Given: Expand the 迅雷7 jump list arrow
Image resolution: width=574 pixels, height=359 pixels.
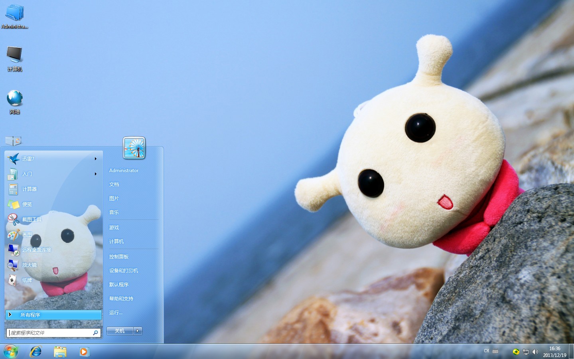Looking at the screenshot, I should (96, 159).
